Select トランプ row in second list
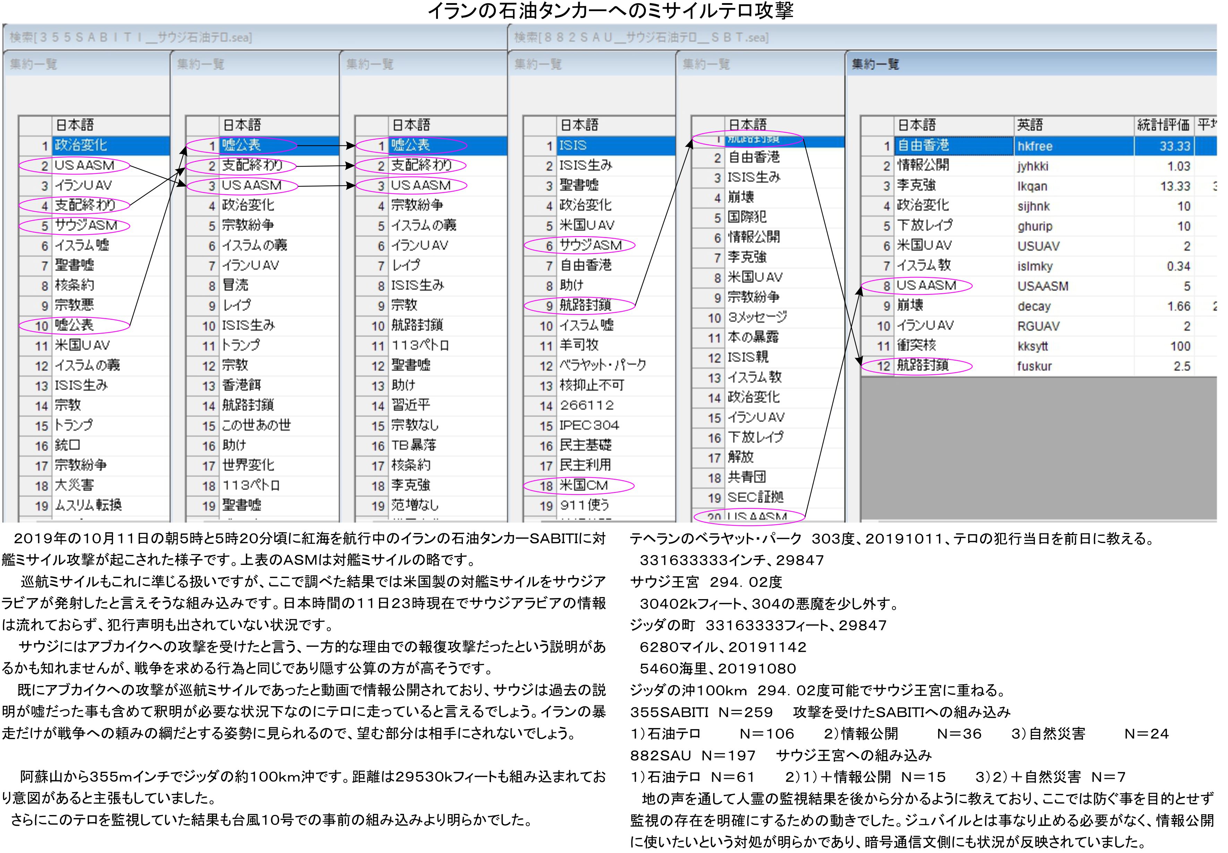The image size is (1228, 853). (241, 346)
